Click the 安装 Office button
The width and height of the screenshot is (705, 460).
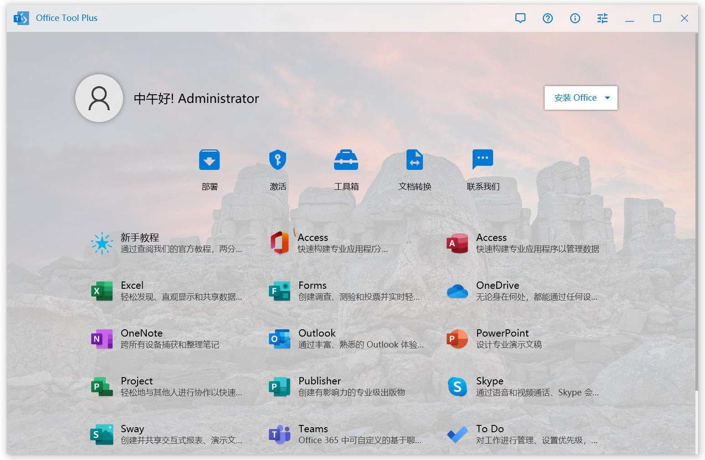coord(575,97)
